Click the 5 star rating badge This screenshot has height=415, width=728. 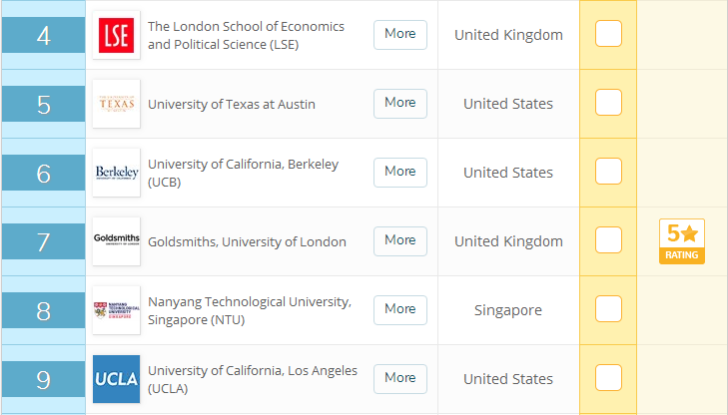[x=683, y=241]
